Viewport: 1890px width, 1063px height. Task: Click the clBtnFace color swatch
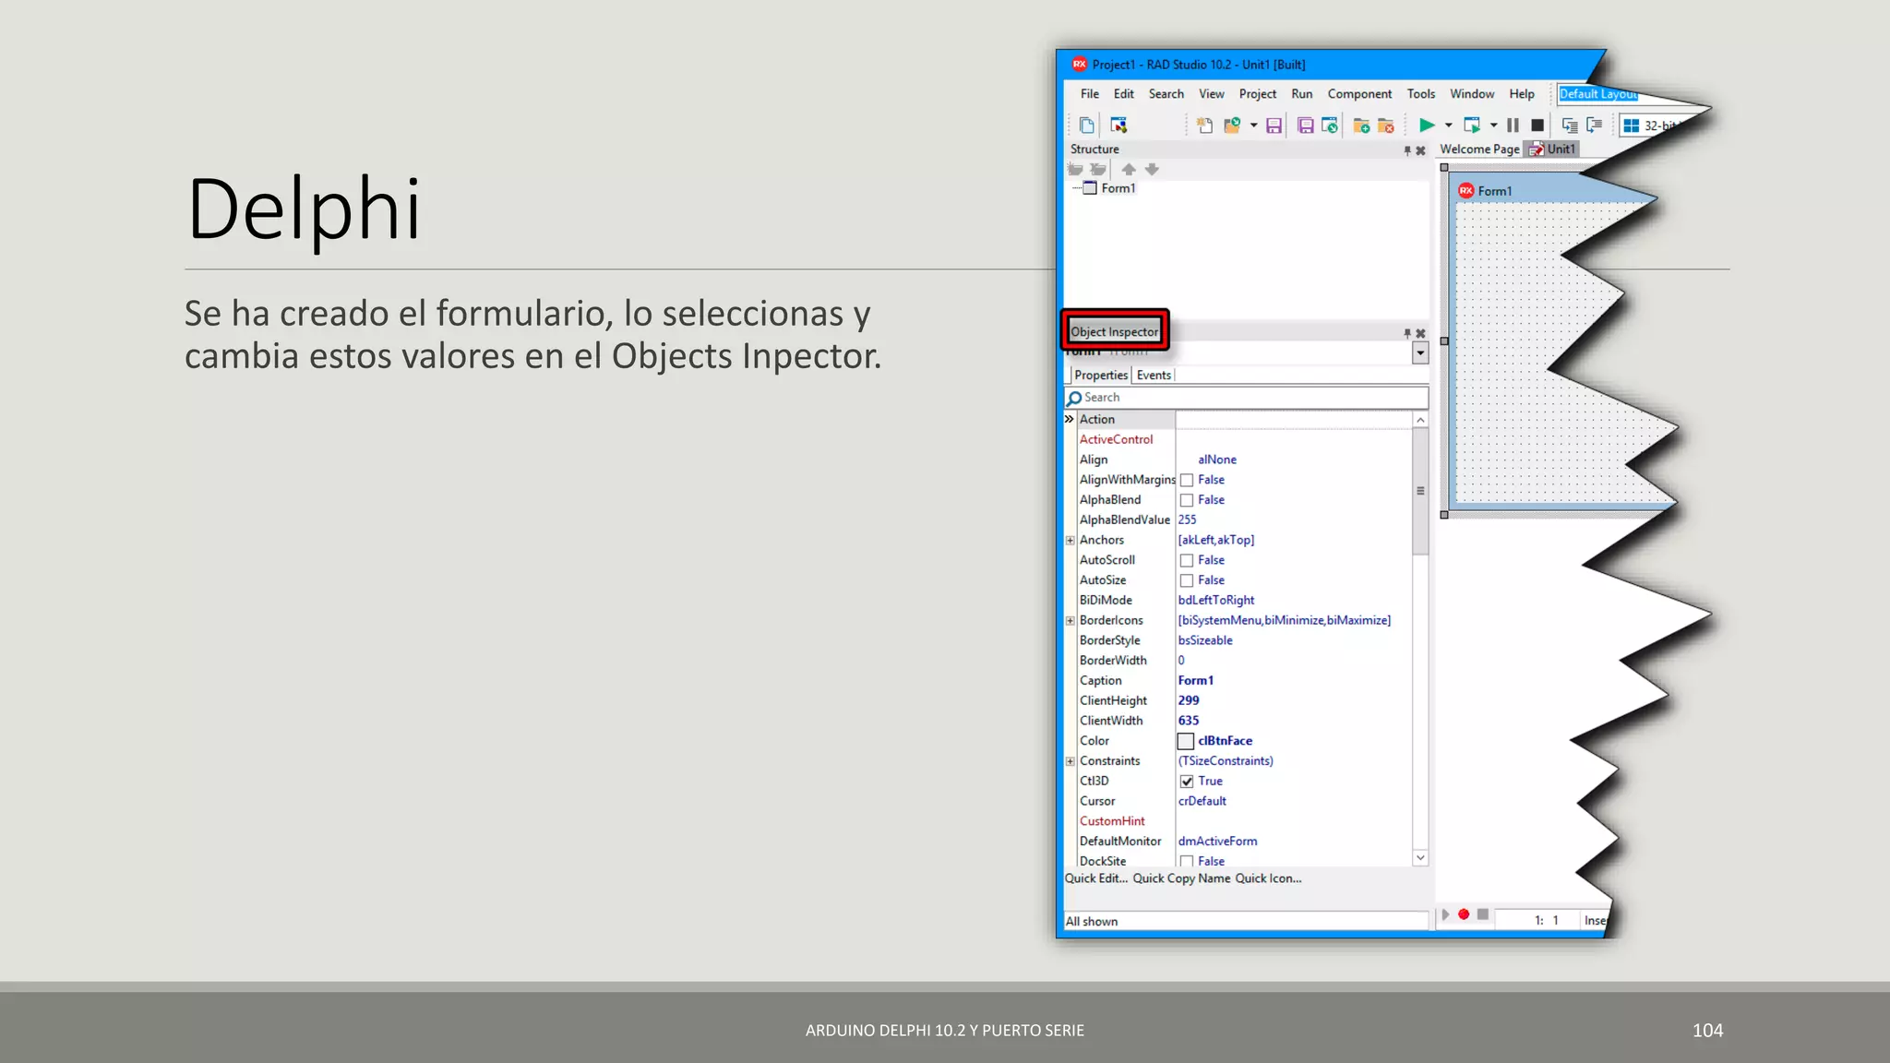pos(1186,741)
